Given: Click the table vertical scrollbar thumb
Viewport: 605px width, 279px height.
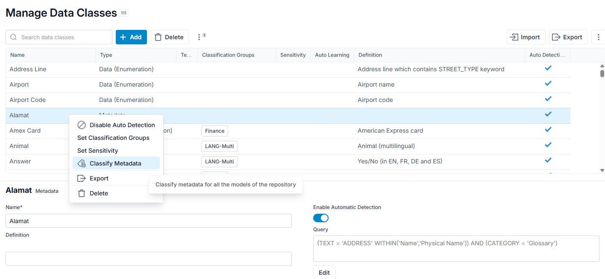Looking at the screenshot, I should (602, 73).
